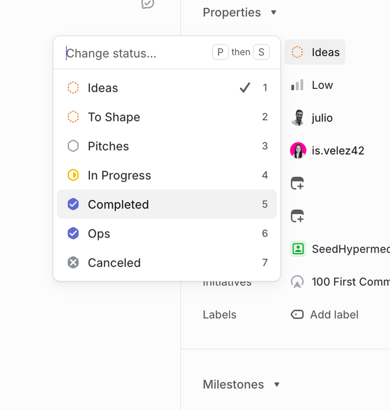Open assignee julio
The width and height of the screenshot is (390, 410).
[312, 118]
